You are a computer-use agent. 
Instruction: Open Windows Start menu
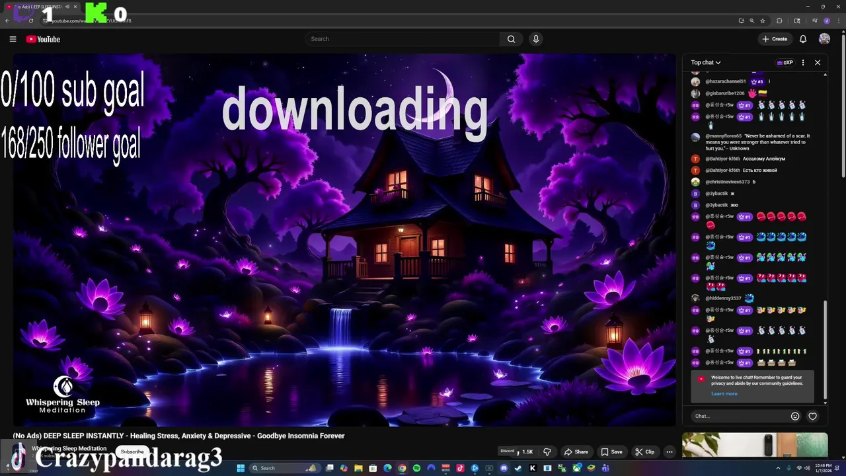241,468
